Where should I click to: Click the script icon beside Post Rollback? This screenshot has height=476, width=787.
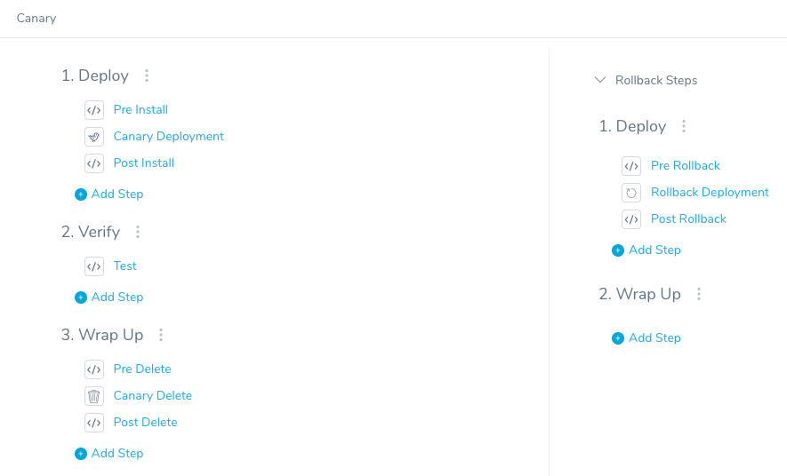click(631, 219)
